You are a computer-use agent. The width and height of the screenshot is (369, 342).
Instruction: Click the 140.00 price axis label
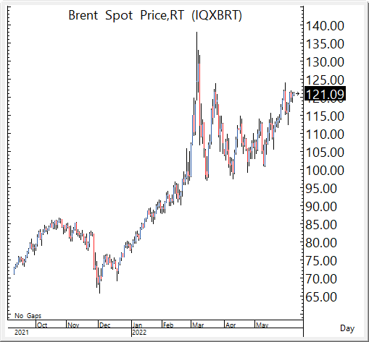pos(325,26)
